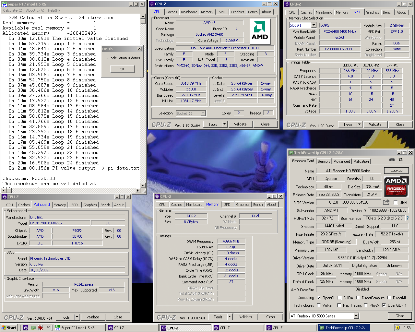The image size is (415, 332).
Task: Click the Lookup button in GPU-Z
Action: tap(397, 171)
